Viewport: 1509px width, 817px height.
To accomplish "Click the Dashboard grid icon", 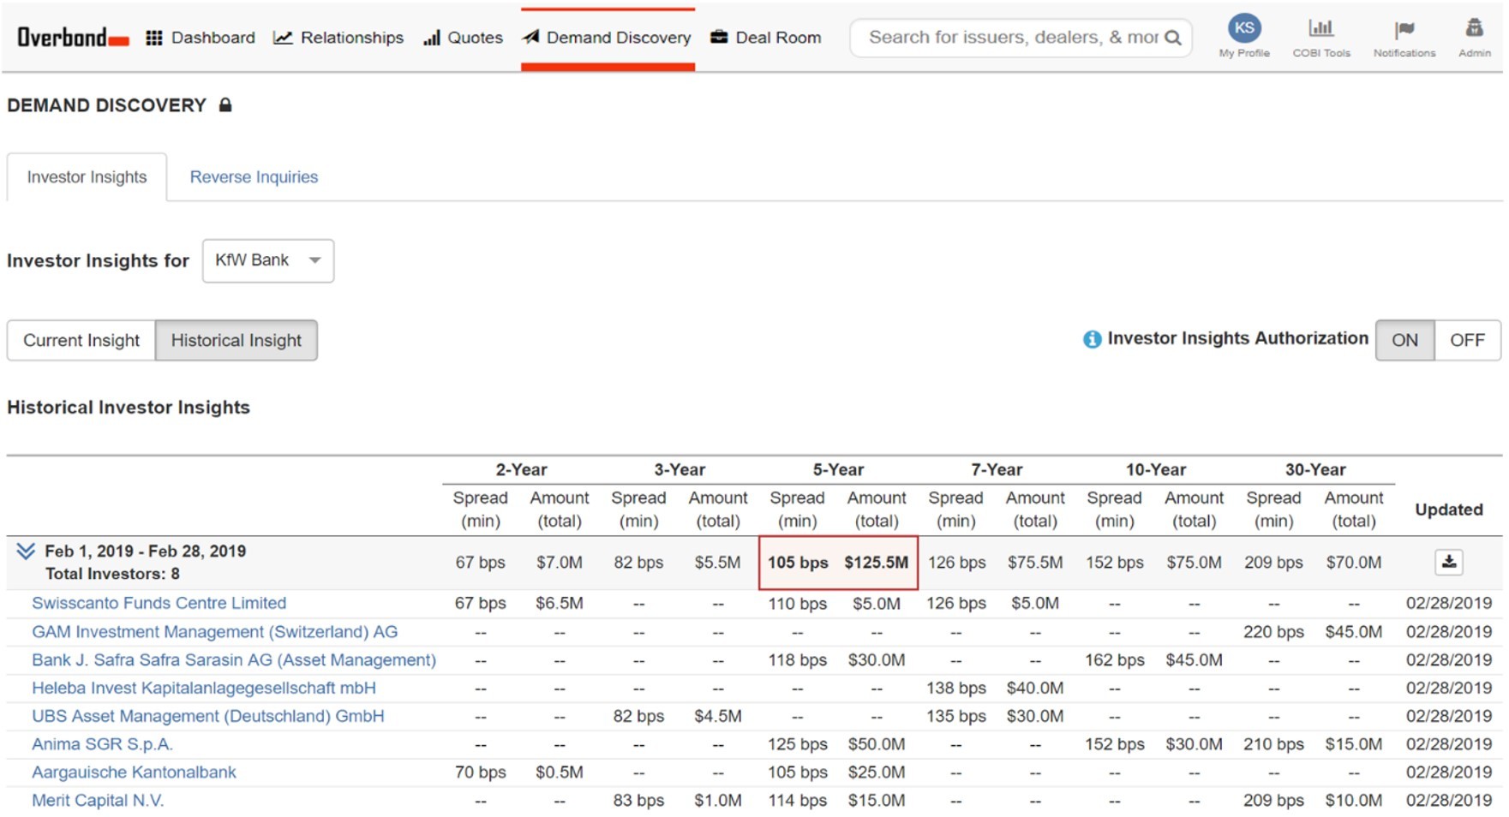I will [x=154, y=38].
